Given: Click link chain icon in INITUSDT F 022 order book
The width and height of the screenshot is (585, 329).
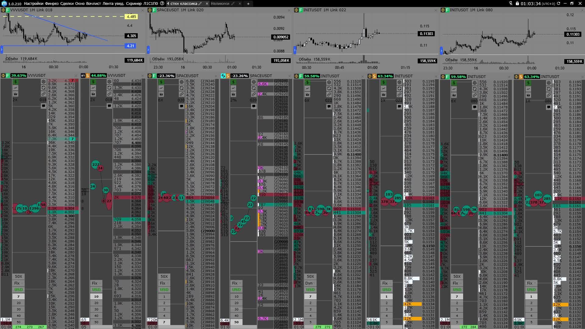Looking at the screenshot, I should pos(329,94).
